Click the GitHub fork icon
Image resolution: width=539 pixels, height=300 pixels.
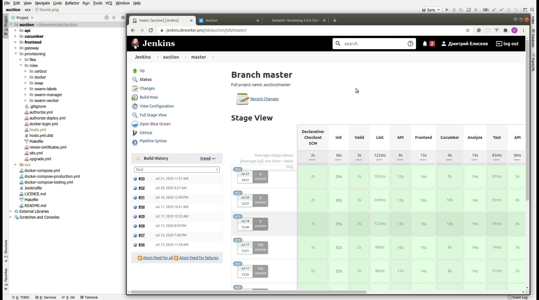135,133
